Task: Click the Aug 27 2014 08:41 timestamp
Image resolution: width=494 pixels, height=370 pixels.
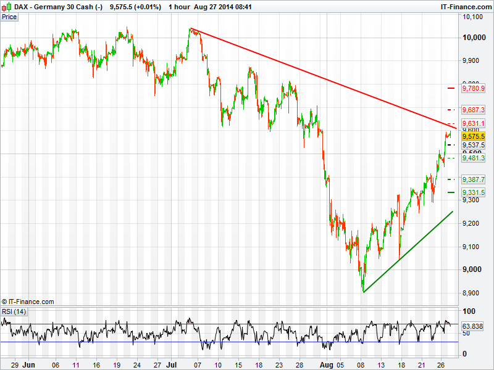Action: click(223, 7)
